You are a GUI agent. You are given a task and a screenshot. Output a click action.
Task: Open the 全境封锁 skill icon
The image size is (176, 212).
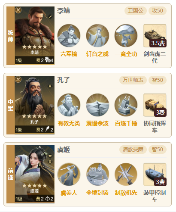pos(97,175)
